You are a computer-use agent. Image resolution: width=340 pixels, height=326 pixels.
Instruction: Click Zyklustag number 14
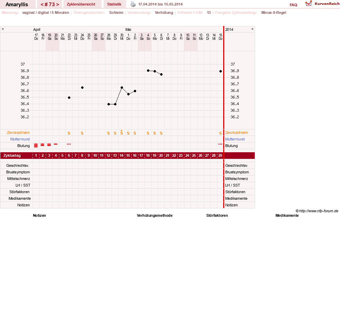121,156
